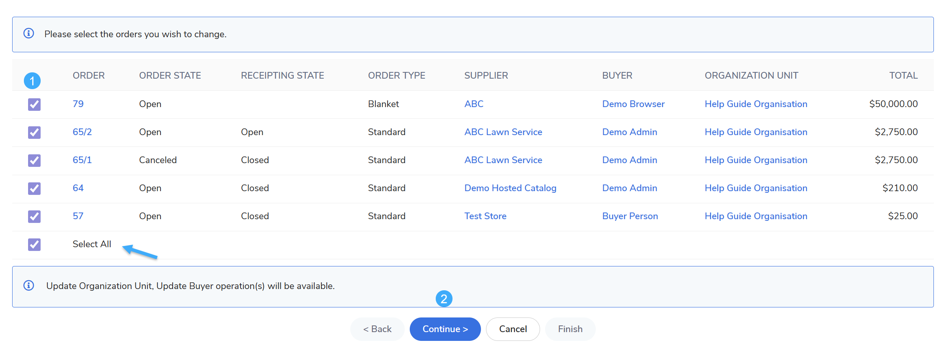Deselect the canceled order 65/1 checkbox
The image size is (941, 348).
point(34,160)
